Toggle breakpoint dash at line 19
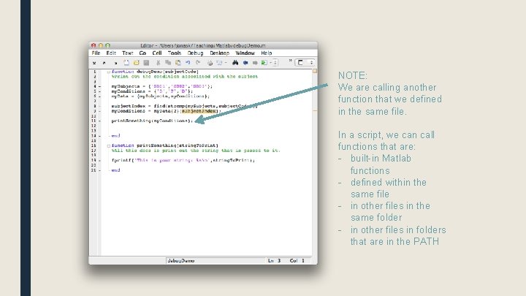Screen dimensions: 526x296 click(99, 160)
